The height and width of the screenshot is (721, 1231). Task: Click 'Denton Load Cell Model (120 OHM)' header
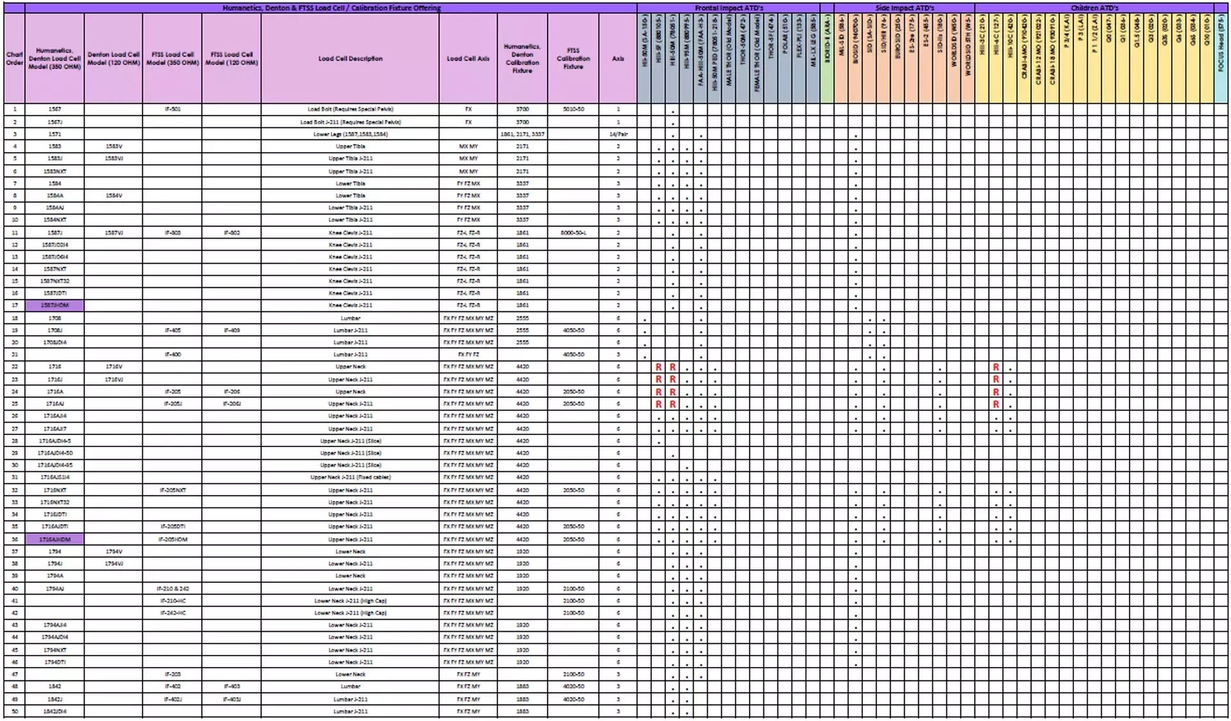(x=113, y=58)
